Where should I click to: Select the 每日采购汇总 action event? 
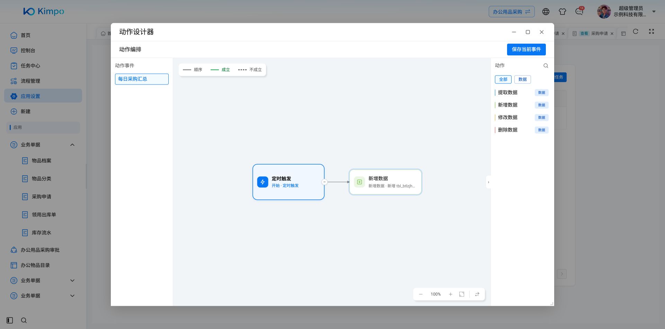click(x=142, y=79)
